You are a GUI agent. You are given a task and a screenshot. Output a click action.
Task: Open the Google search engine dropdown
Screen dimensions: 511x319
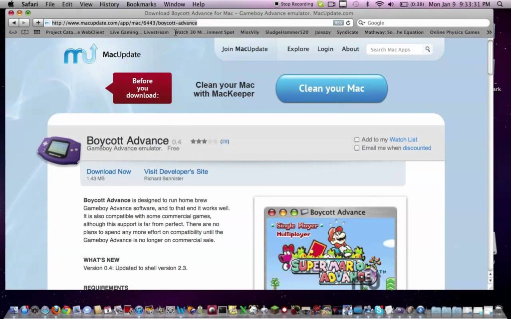click(362, 23)
